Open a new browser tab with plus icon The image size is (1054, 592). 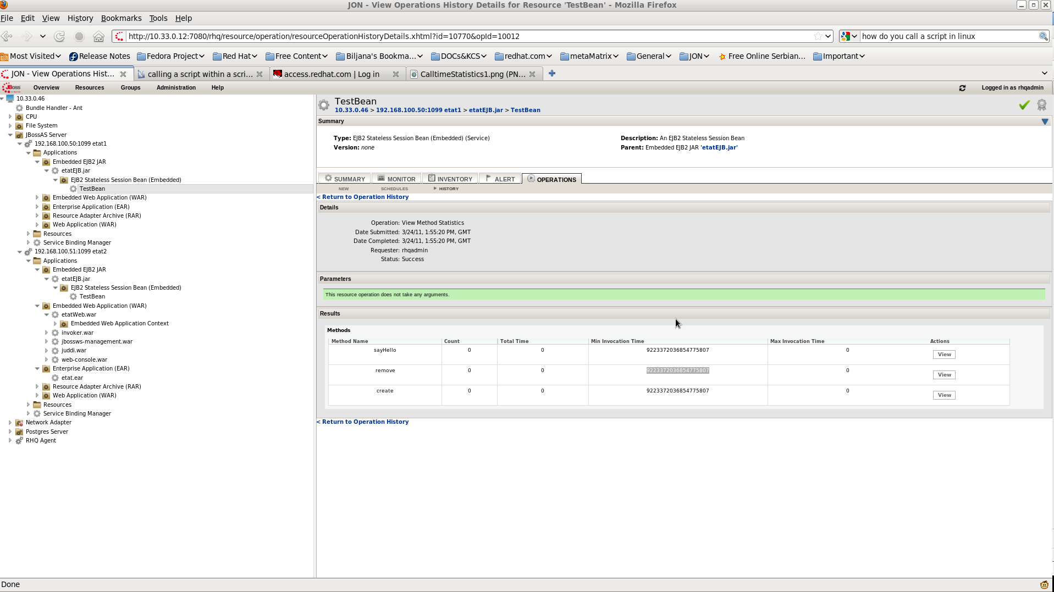[x=552, y=74]
